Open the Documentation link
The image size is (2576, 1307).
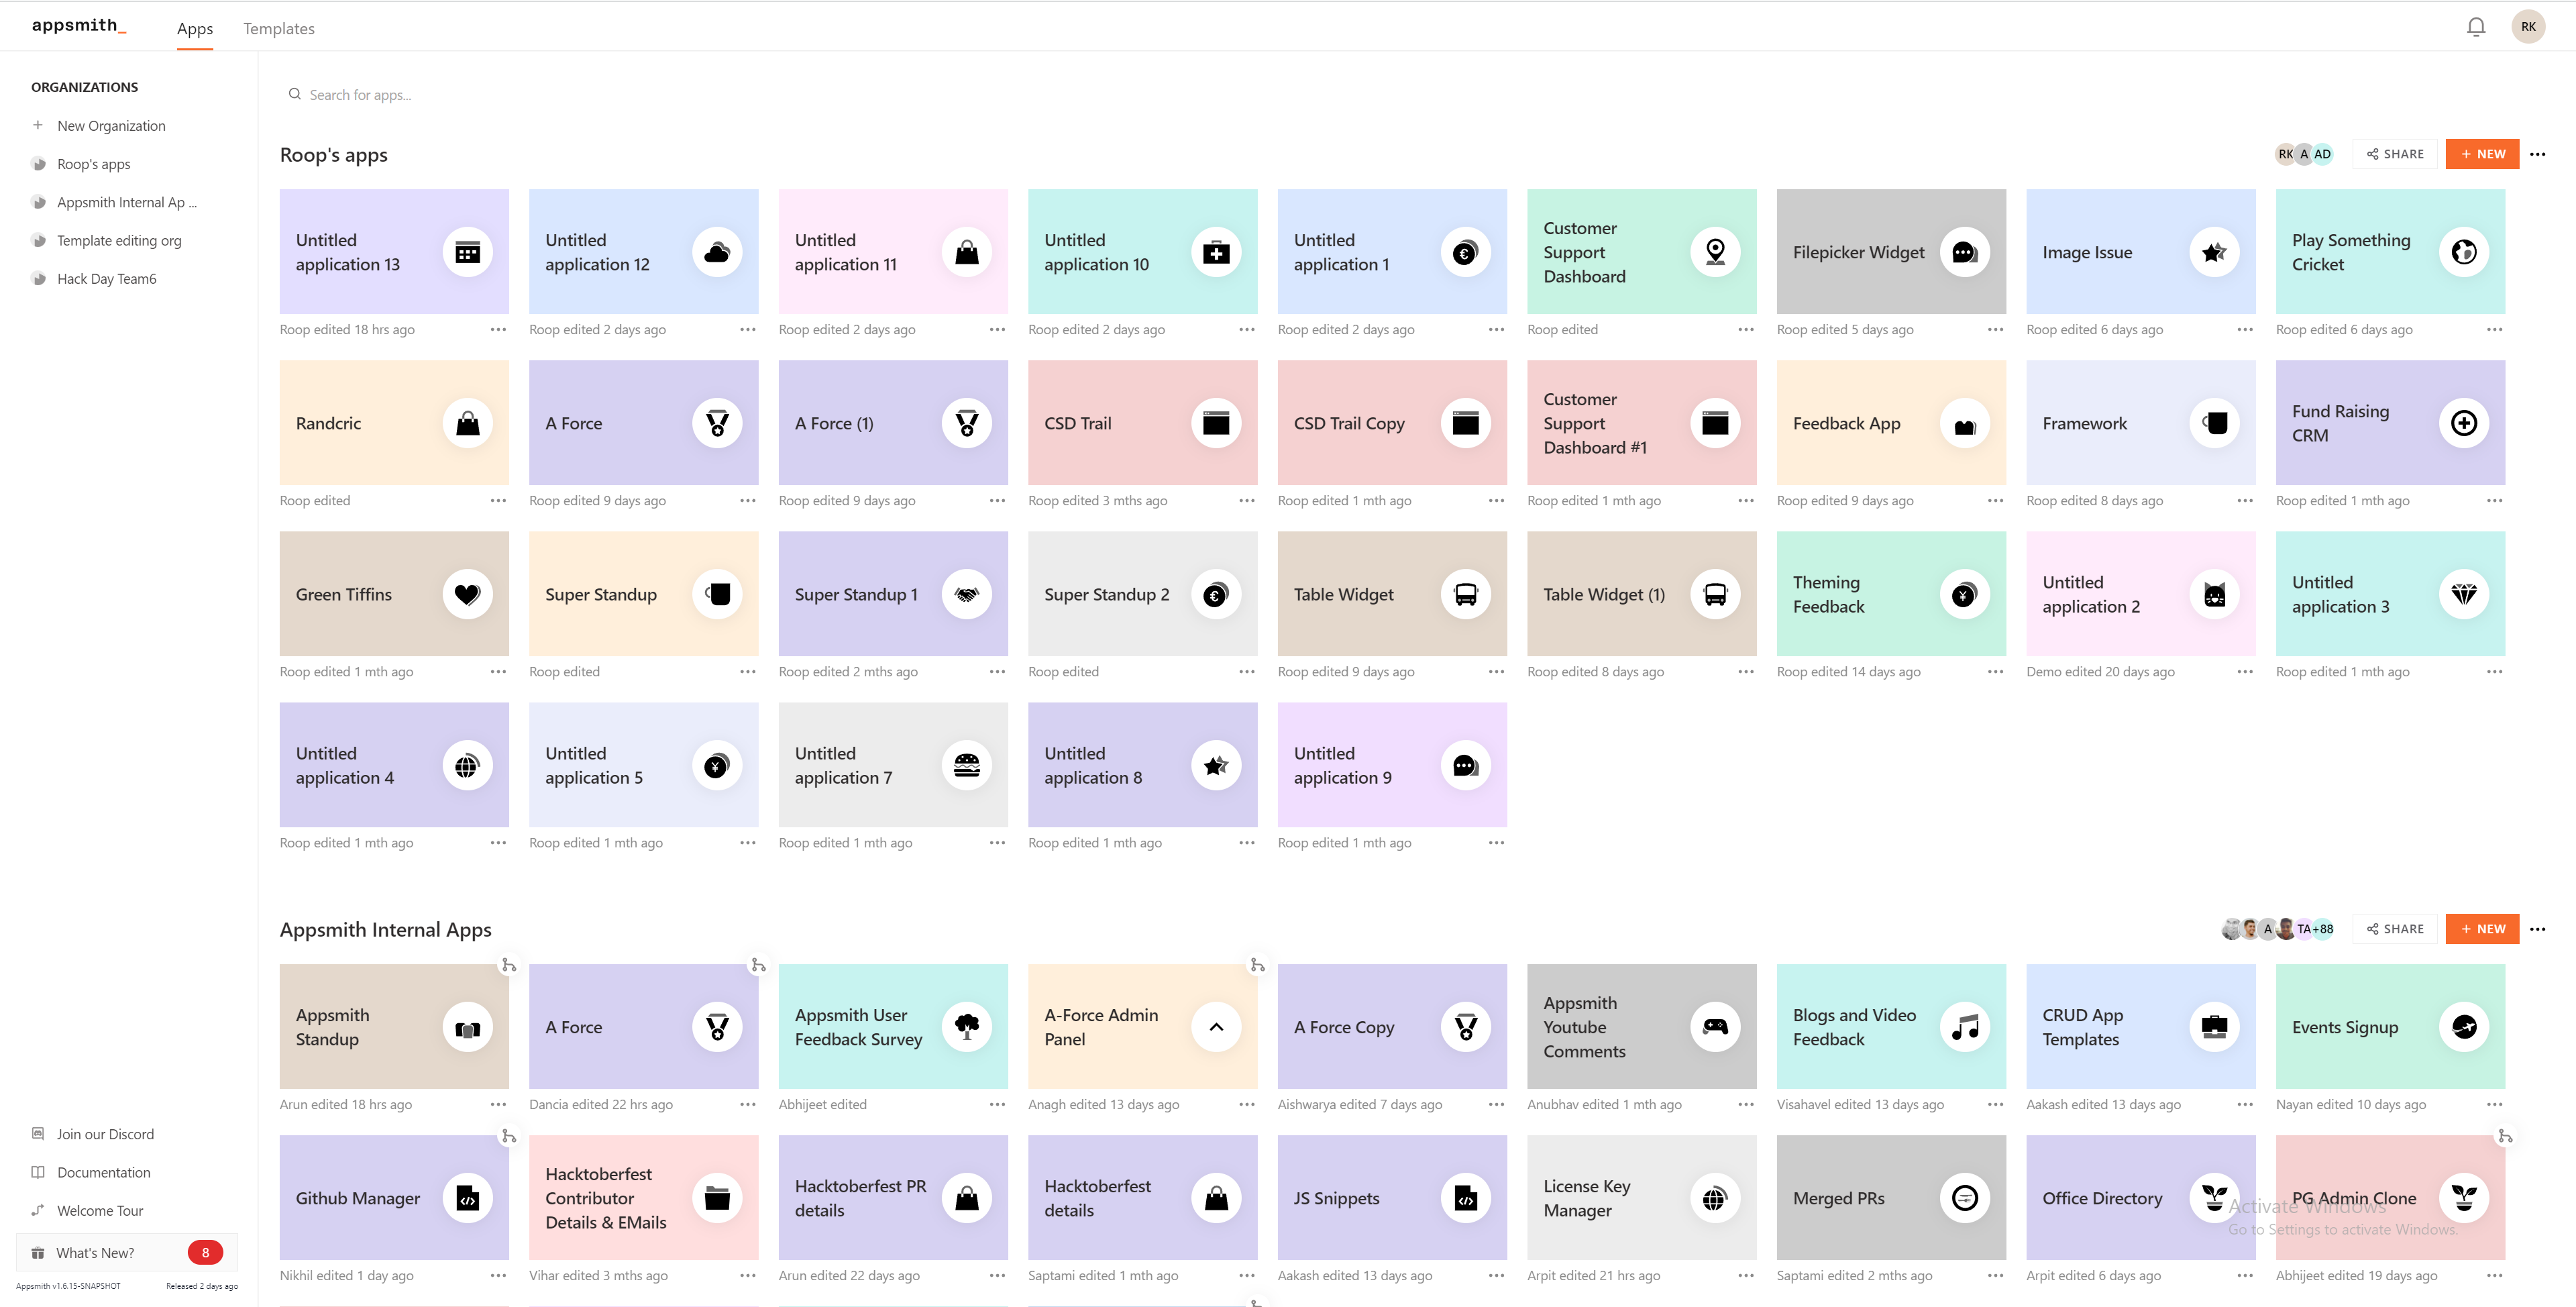pos(100,1172)
